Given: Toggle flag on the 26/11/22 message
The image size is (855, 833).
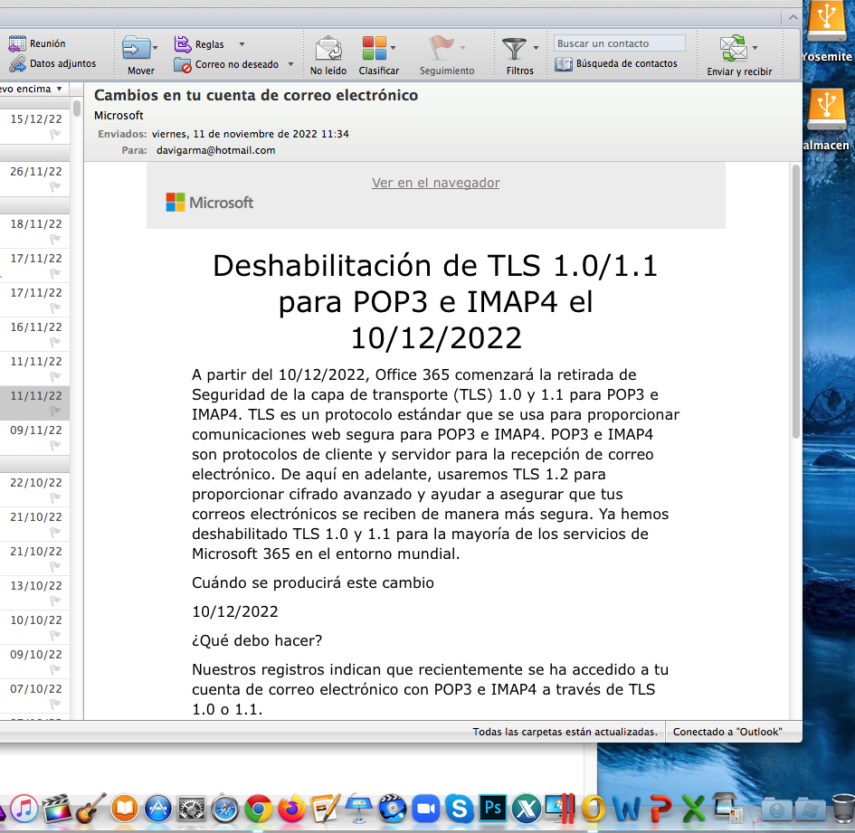Looking at the screenshot, I should point(55,186).
